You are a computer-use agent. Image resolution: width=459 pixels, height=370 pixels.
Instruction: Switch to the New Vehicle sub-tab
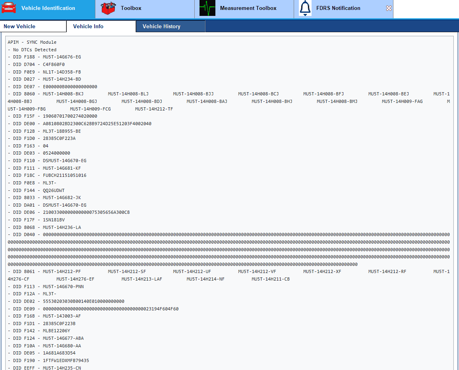[19, 26]
